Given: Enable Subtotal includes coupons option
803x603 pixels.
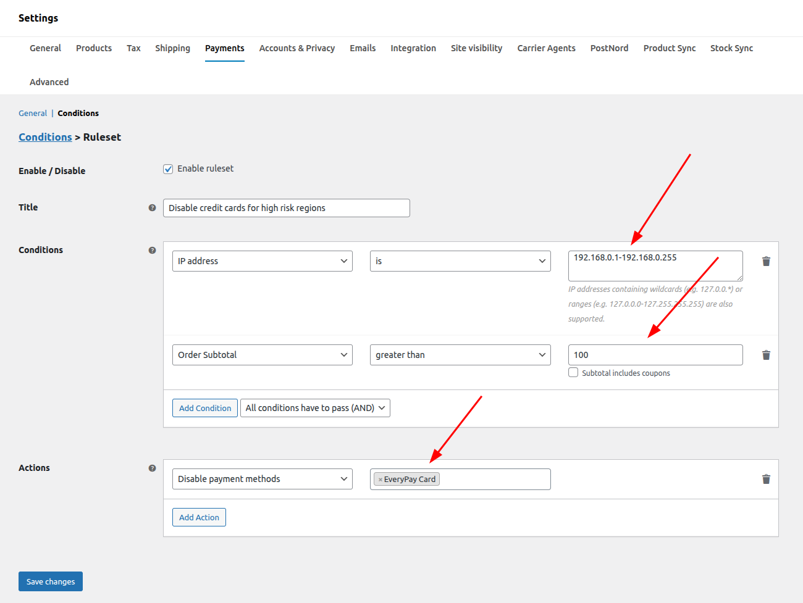Looking at the screenshot, I should click(x=573, y=372).
